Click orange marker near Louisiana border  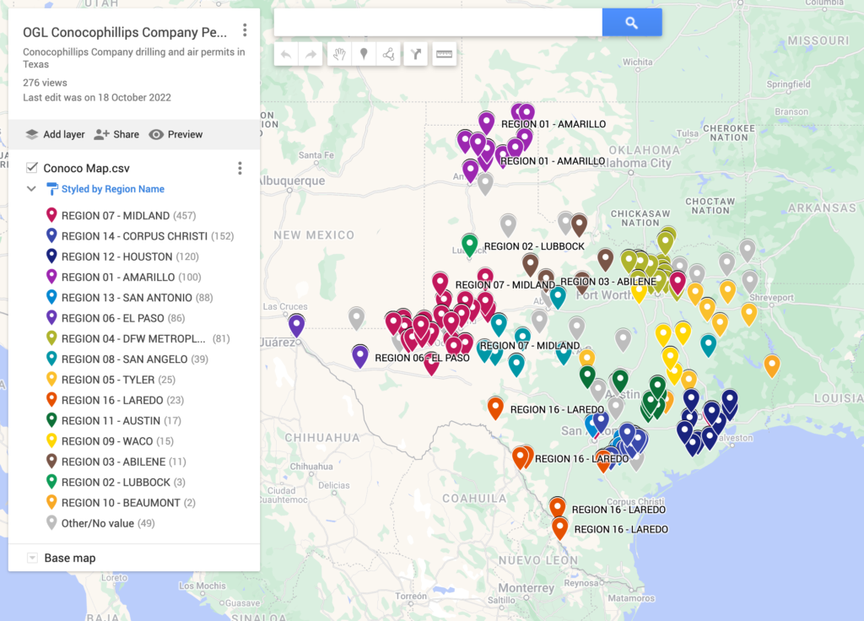(772, 364)
